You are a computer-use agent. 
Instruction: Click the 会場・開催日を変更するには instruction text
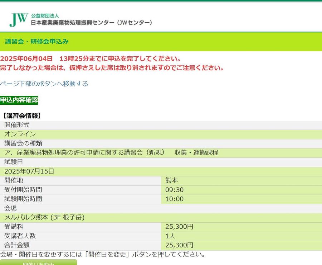point(102,255)
